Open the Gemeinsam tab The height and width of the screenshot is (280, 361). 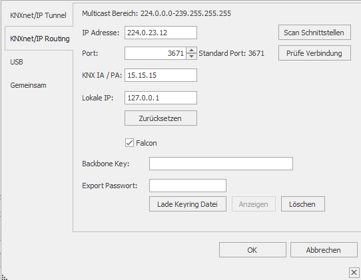[28, 85]
